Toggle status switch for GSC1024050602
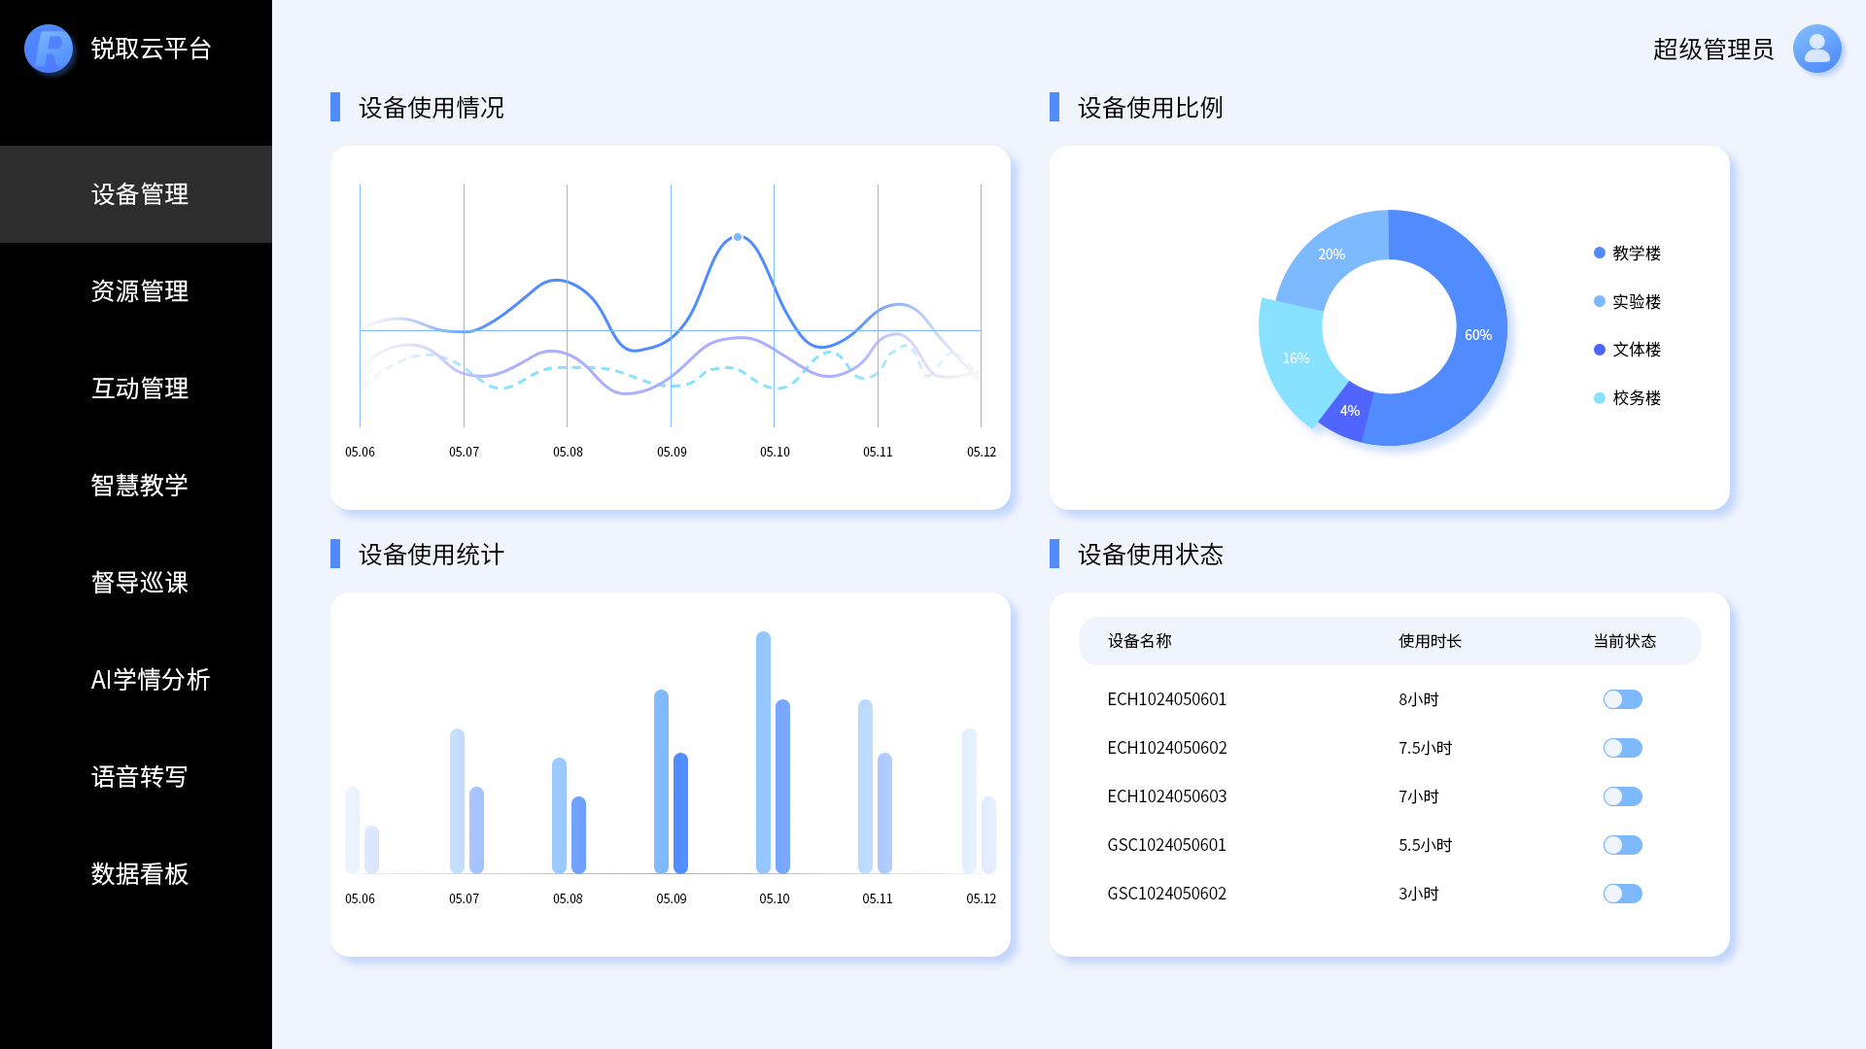 click(x=1622, y=894)
